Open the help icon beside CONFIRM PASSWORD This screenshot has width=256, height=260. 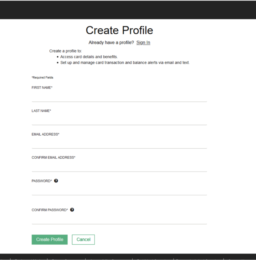72,210
